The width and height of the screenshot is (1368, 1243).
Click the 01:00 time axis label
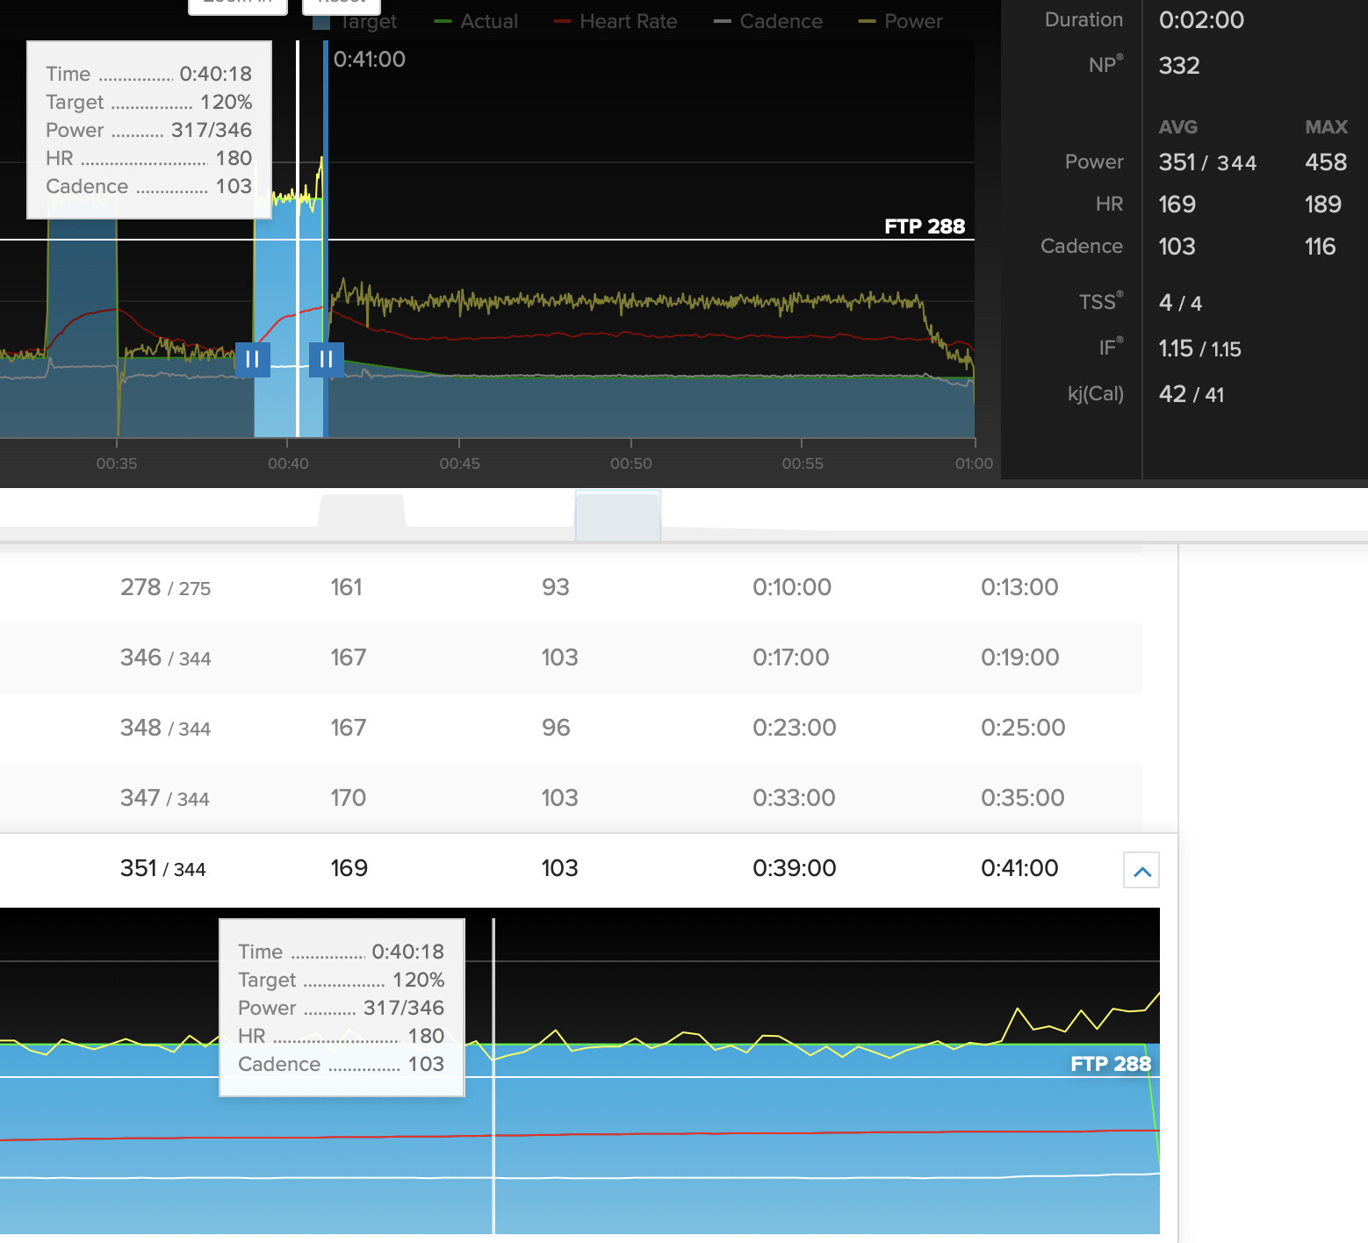974,463
